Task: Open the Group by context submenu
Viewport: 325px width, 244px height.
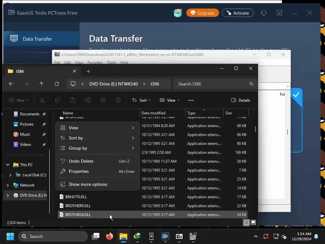Action: point(97,148)
